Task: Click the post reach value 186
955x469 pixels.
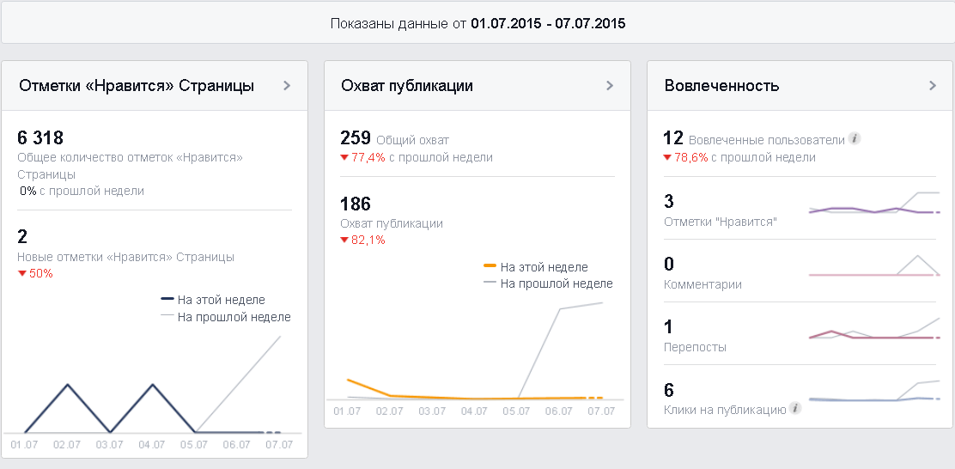Action: (x=355, y=204)
